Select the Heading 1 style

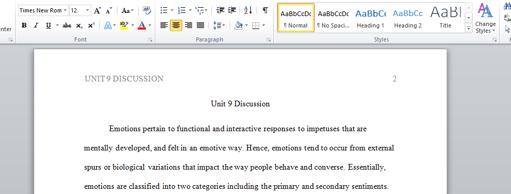point(371,18)
